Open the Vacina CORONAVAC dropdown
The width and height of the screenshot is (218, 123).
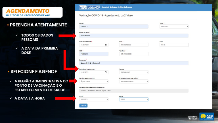pyautogui.click(x=134, y=72)
